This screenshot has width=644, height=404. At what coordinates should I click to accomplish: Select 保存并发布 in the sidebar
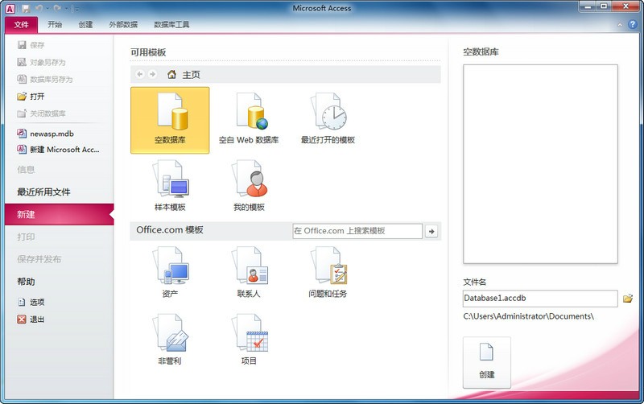[x=39, y=259]
